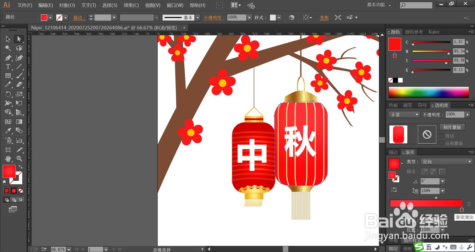Image resolution: width=475 pixels, height=252 pixels.
Task: Select the Eraser tool
Action: tap(19, 85)
